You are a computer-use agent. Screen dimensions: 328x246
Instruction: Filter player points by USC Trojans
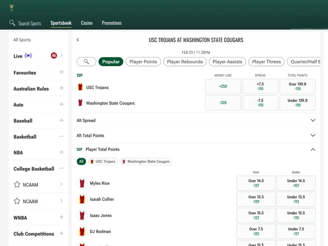[103, 162]
